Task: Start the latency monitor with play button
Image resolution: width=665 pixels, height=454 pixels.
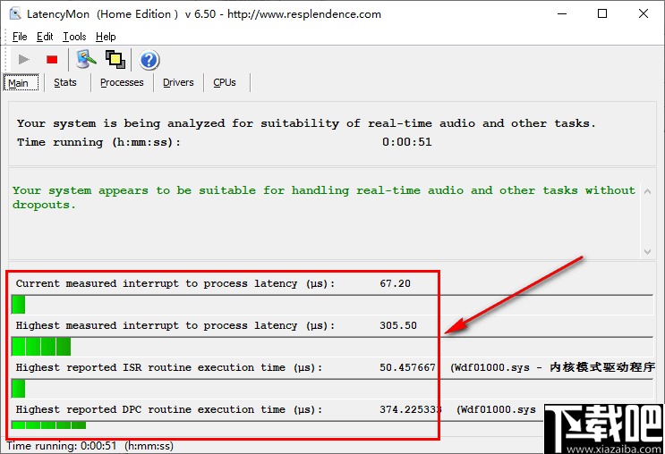Action: click(x=24, y=60)
